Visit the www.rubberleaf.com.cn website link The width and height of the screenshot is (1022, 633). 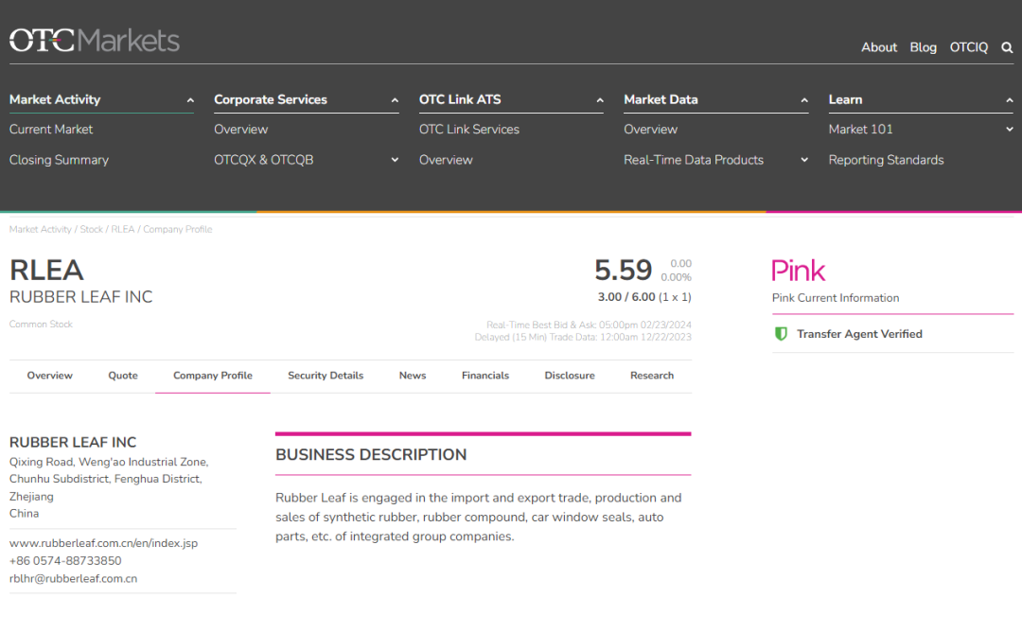pos(103,543)
